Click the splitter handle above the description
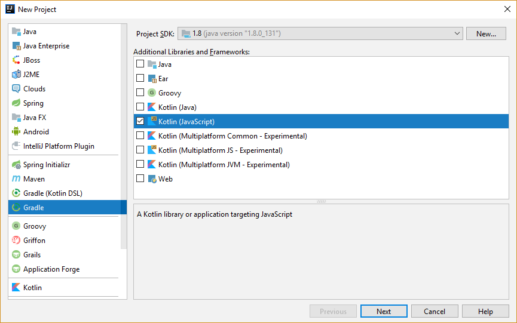The image size is (517, 323). (322, 201)
